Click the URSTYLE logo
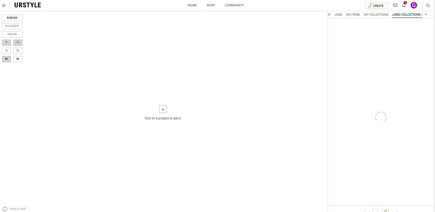The height and width of the screenshot is (212, 435). coord(28,5)
